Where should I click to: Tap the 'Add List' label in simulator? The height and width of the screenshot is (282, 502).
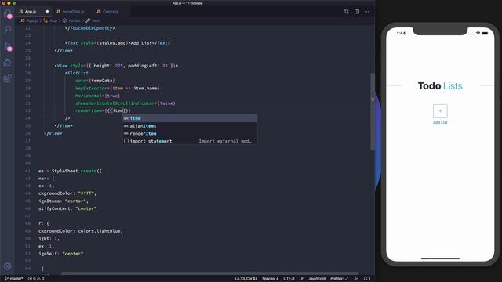(x=440, y=122)
